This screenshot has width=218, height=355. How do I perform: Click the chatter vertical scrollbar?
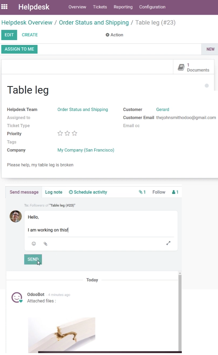click(x=180, y=312)
